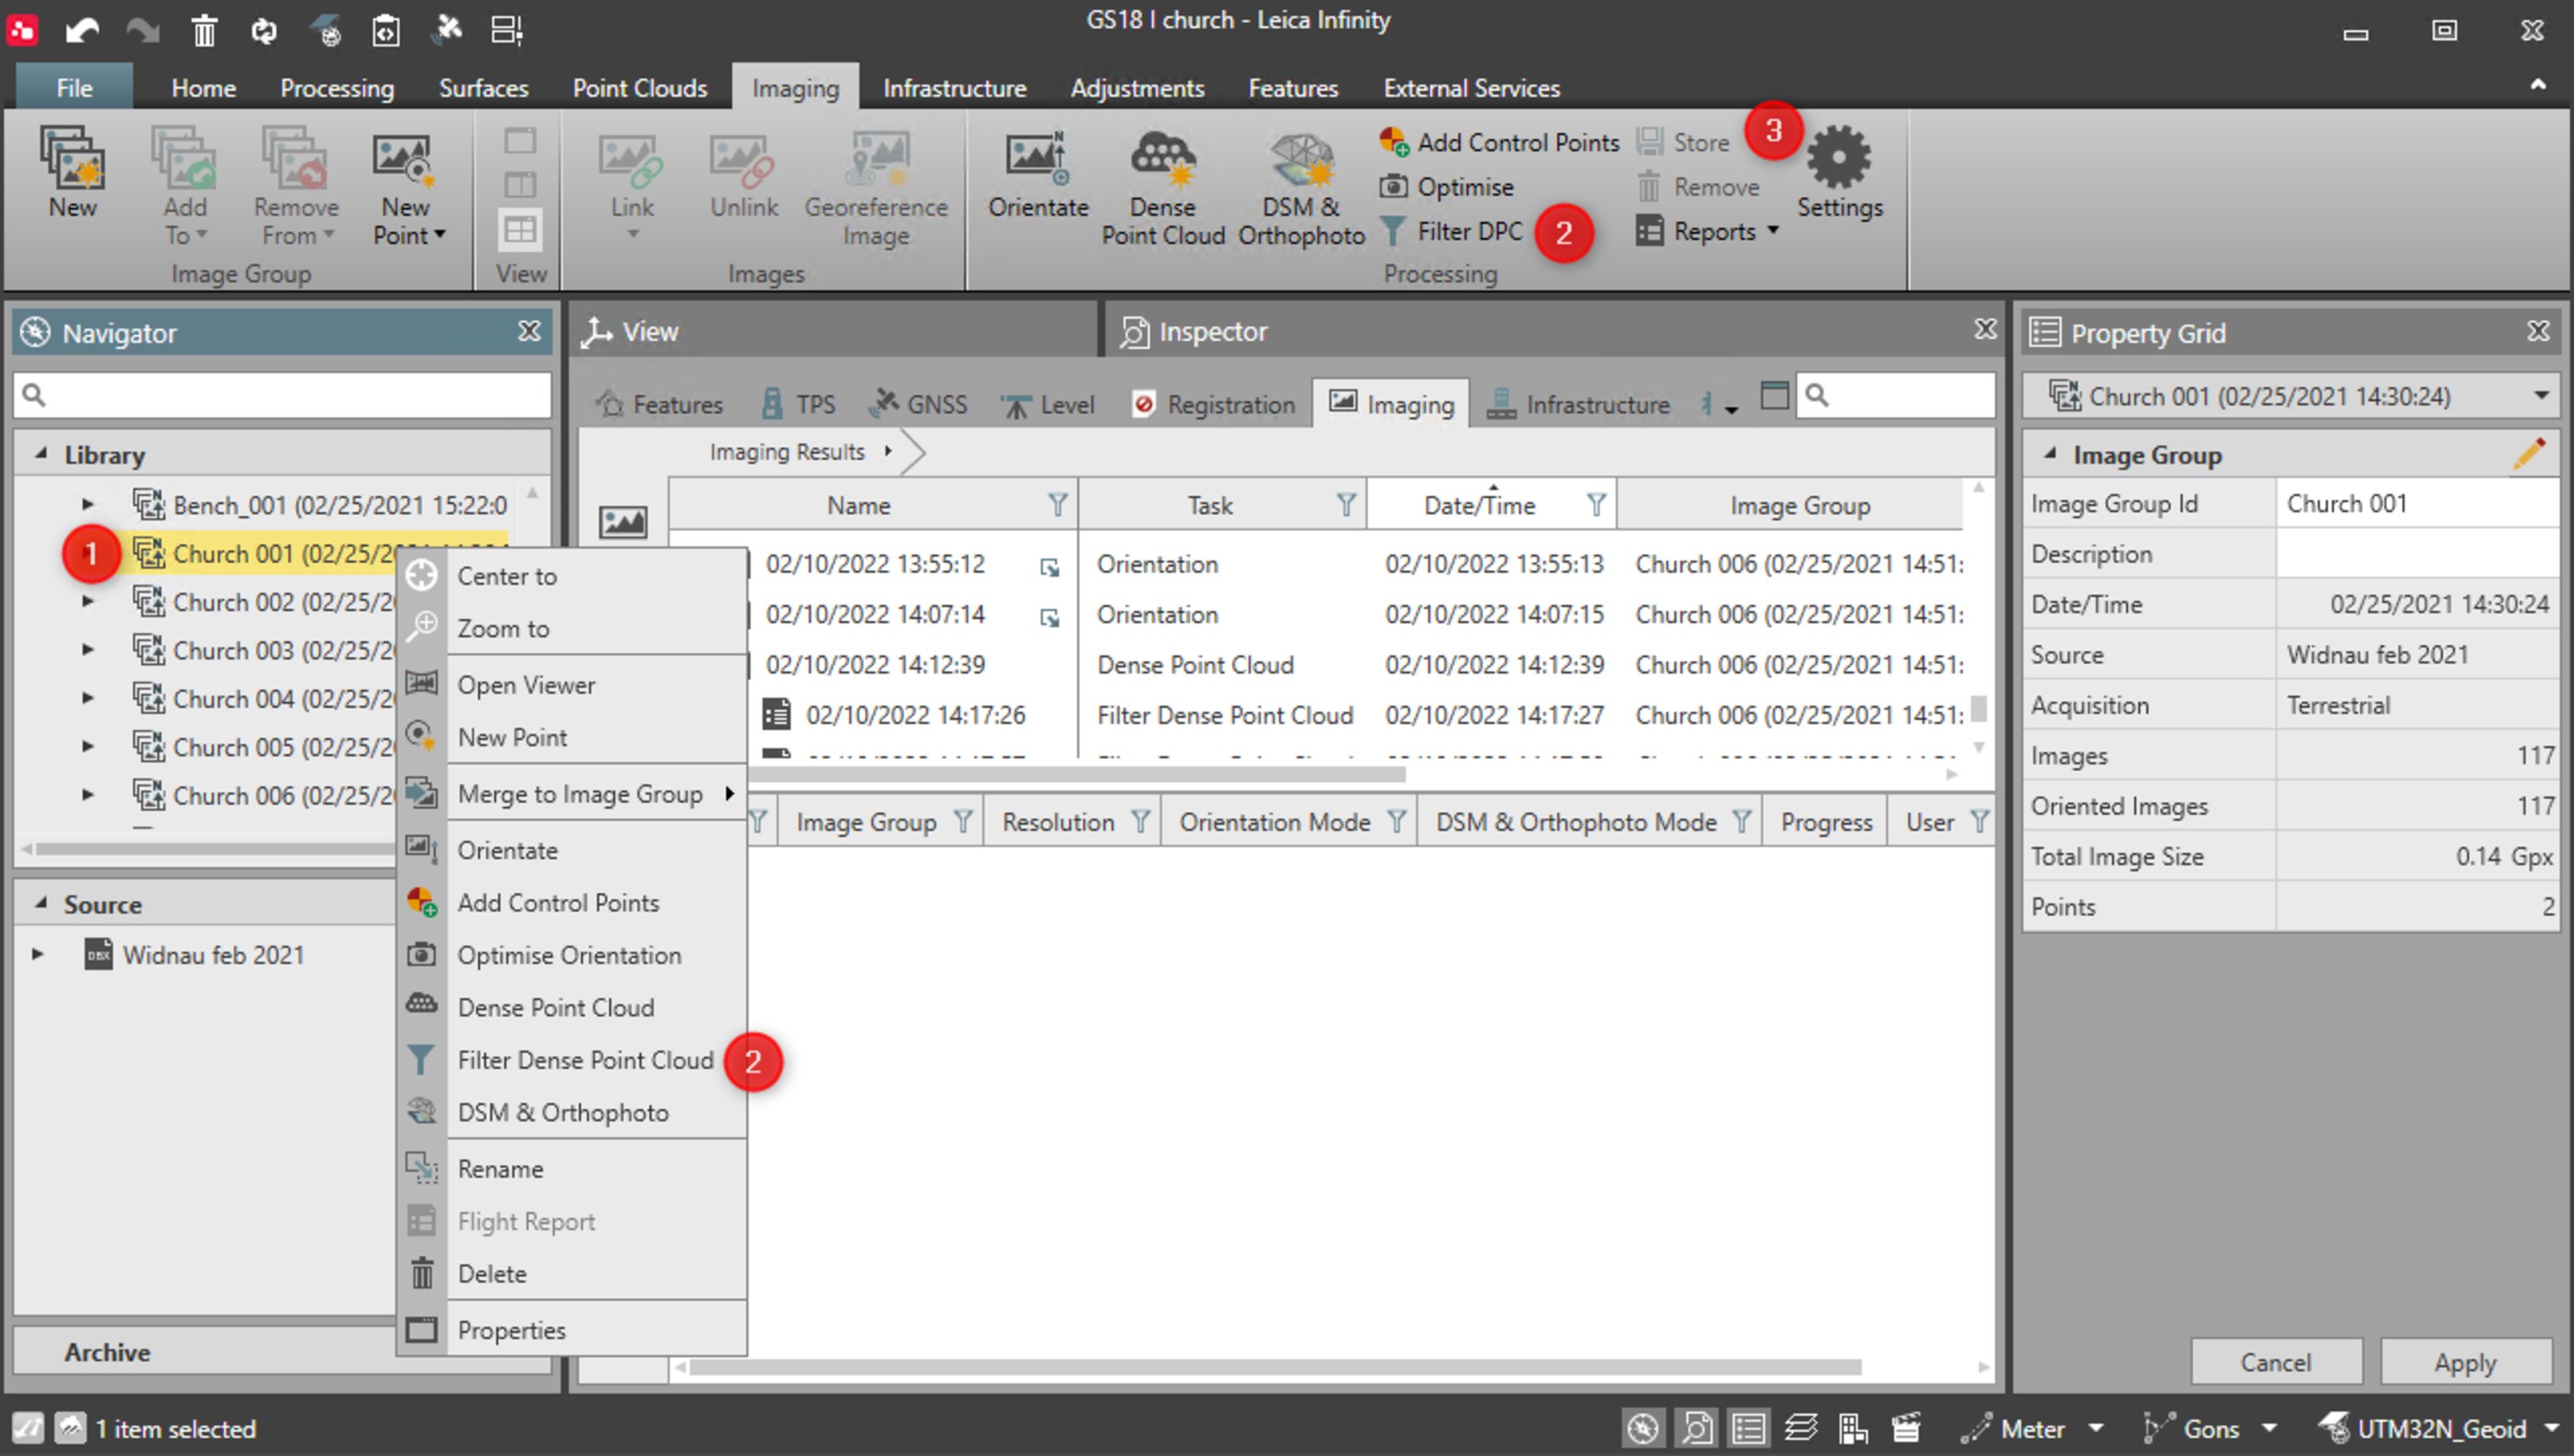Image resolution: width=2574 pixels, height=1456 pixels.
Task: Collapse the Source section
Action: click(x=41, y=903)
